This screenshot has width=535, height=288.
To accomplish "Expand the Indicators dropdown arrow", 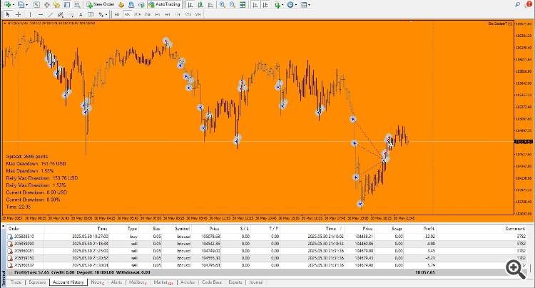I will click(283, 5).
